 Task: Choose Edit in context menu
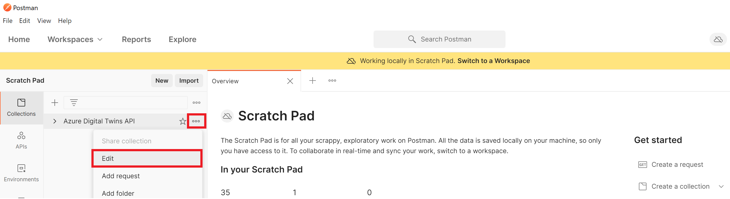click(147, 159)
